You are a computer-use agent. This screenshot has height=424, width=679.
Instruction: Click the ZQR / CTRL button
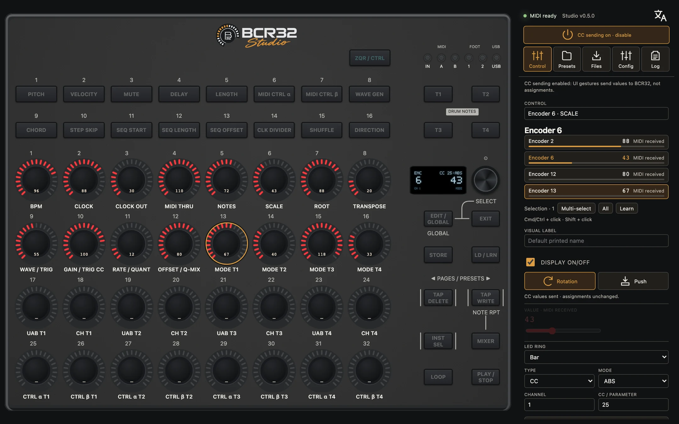click(x=370, y=58)
